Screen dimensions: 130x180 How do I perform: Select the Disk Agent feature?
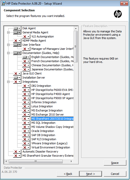pos(29,28)
